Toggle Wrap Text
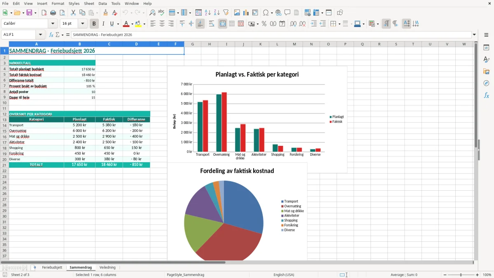Screen dimensions: 494x278 pos(212,24)
